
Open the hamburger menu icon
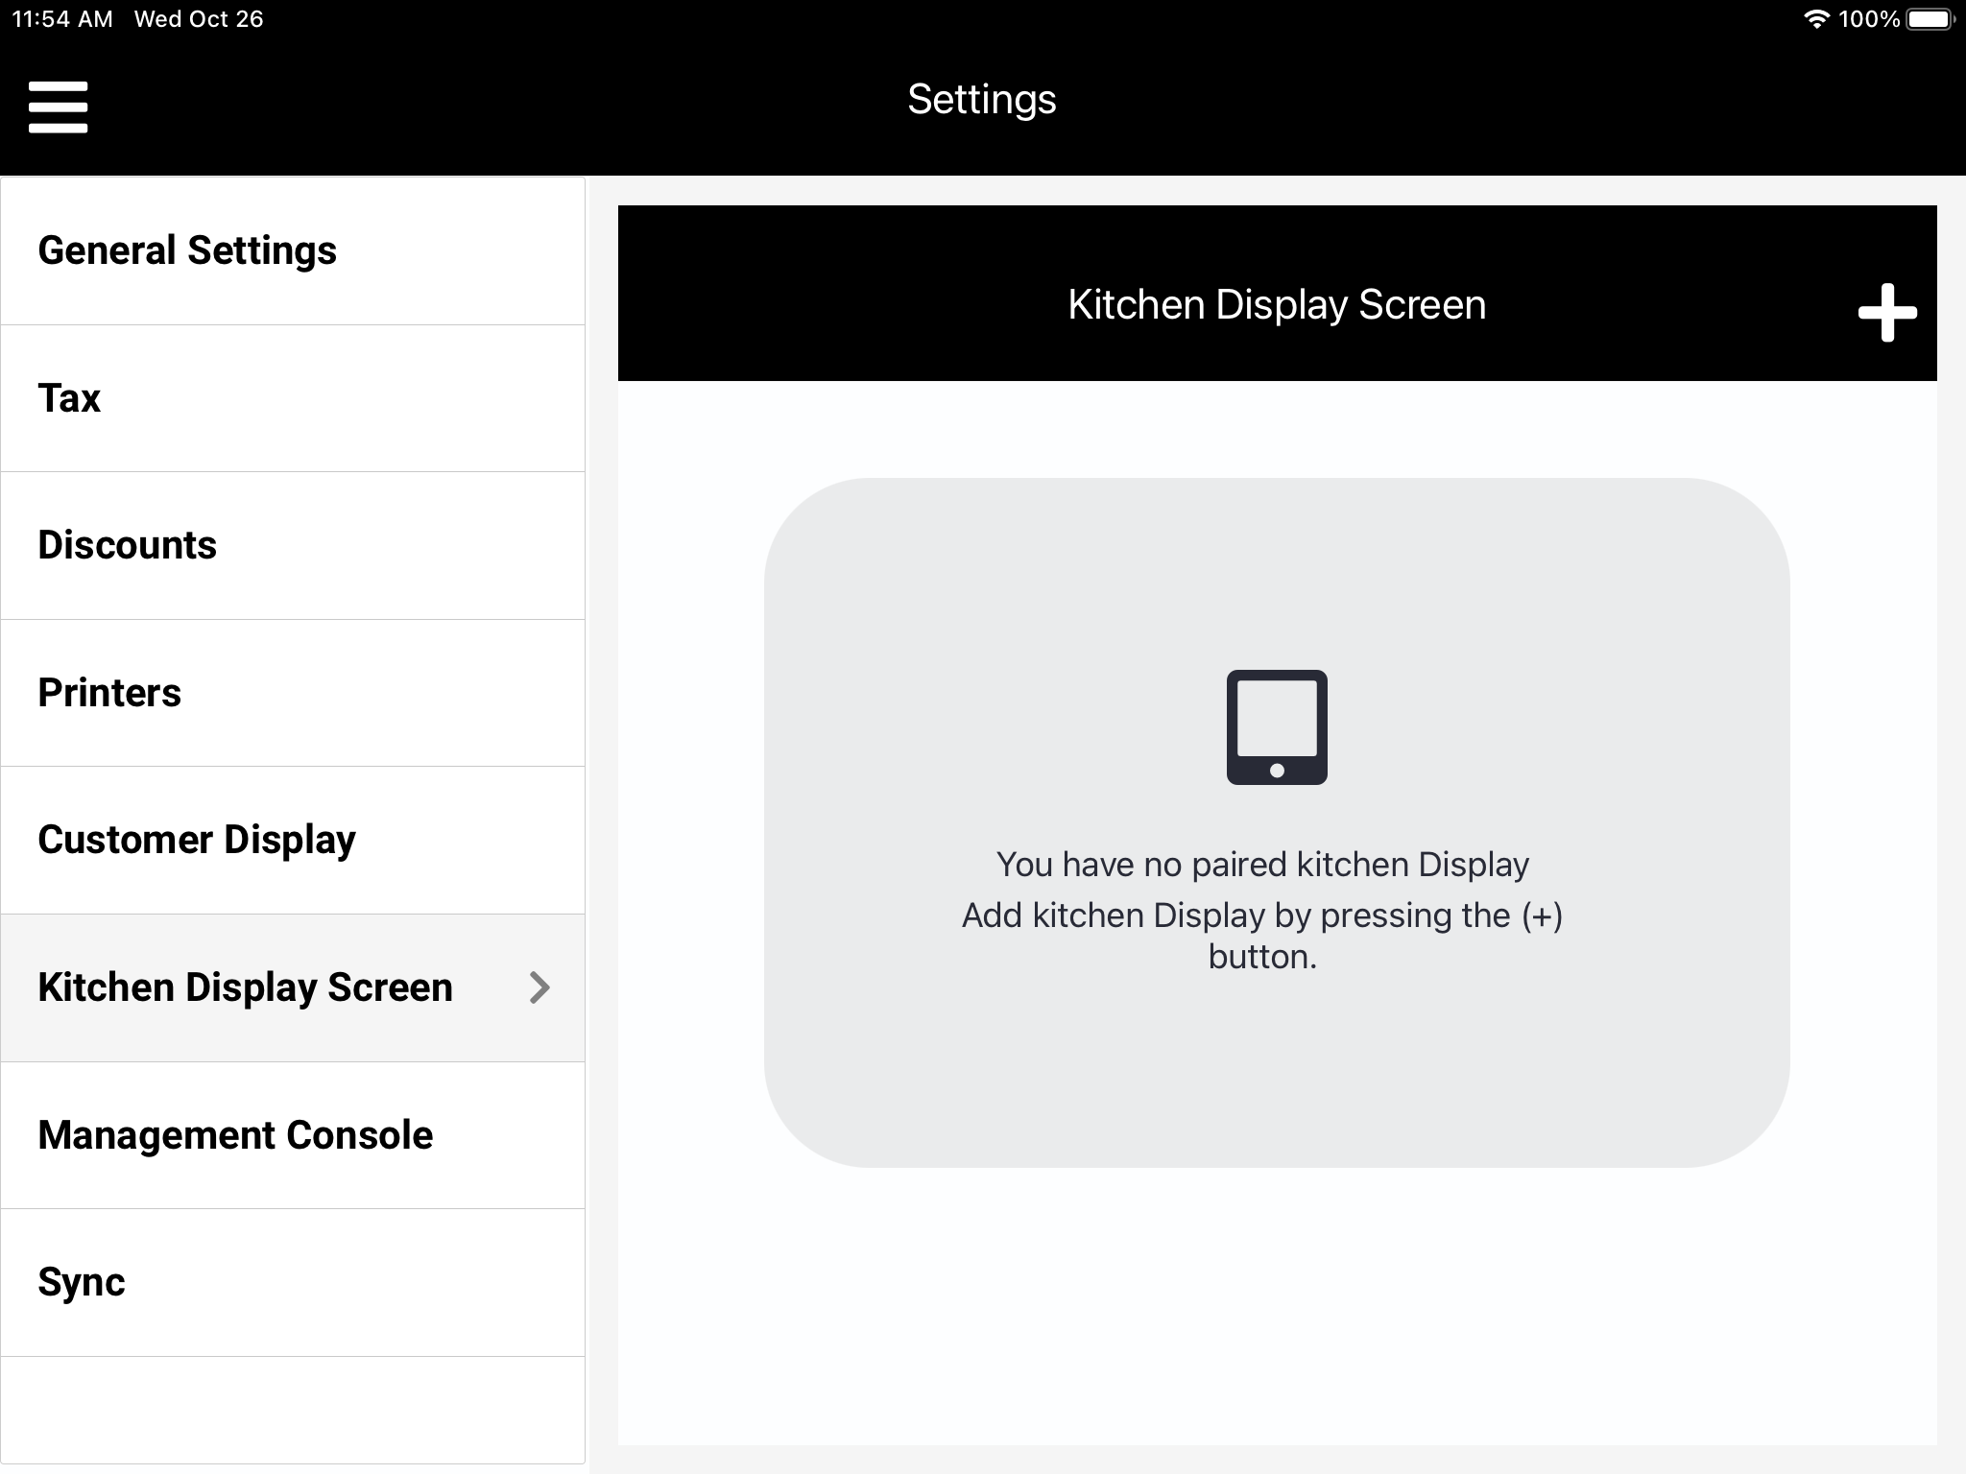58,107
